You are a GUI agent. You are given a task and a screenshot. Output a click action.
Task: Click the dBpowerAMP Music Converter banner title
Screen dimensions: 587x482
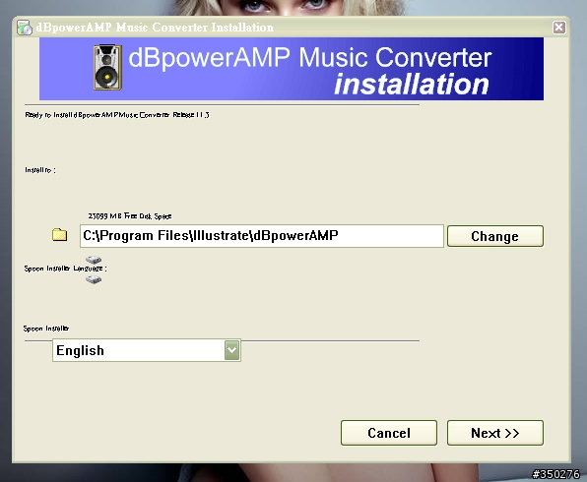[310, 57]
